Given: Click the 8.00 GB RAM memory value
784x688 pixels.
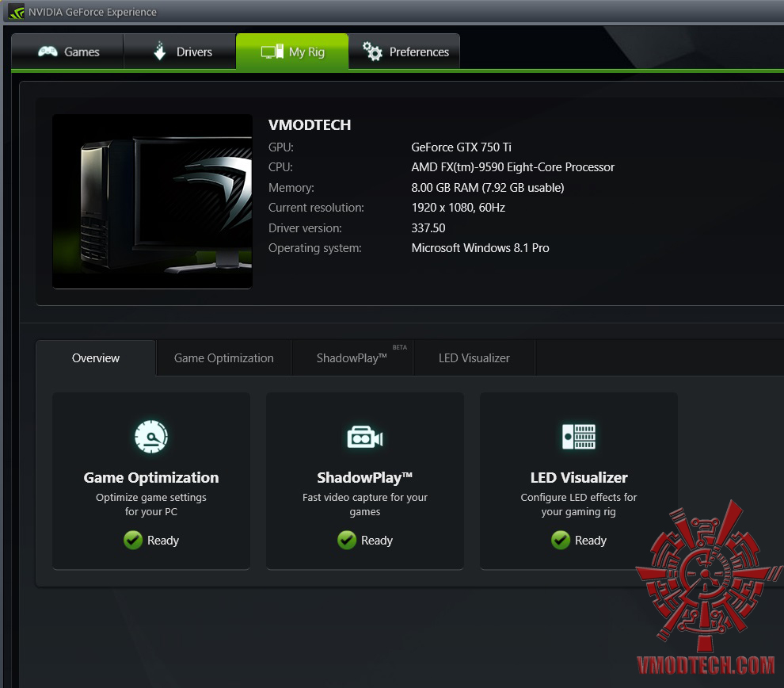Looking at the screenshot, I should point(488,188).
